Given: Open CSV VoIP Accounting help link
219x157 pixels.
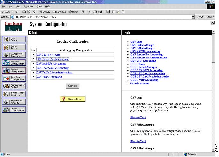Looking at the screenshot, I should coord(143,61).
